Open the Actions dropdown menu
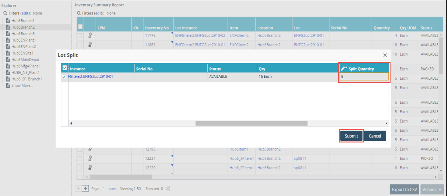Image resolution: width=447 pixels, height=196 pixels. tap(433, 190)
